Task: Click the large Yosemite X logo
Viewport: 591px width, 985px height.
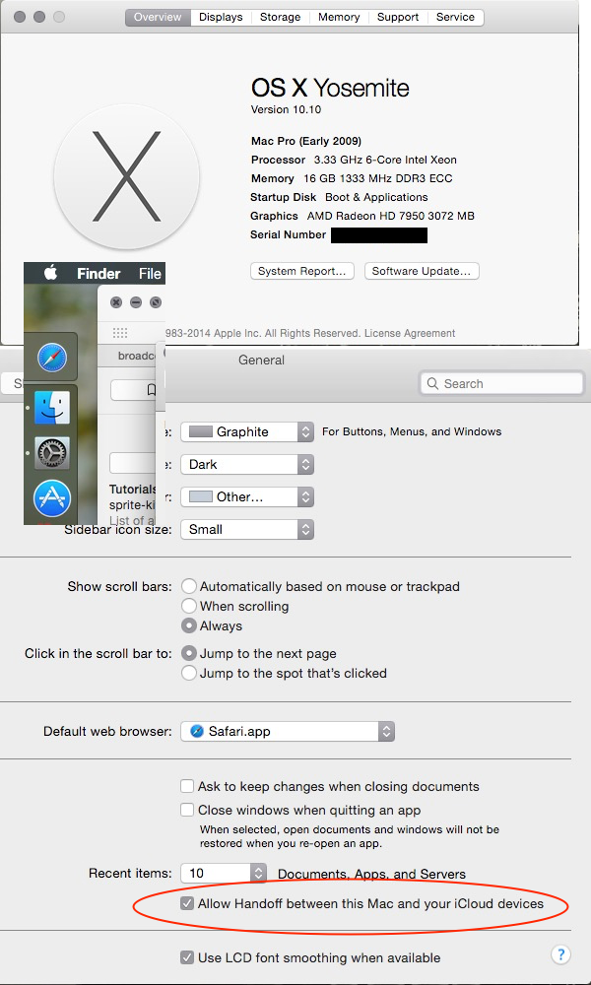Action: pyautogui.click(x=126, y=177)
